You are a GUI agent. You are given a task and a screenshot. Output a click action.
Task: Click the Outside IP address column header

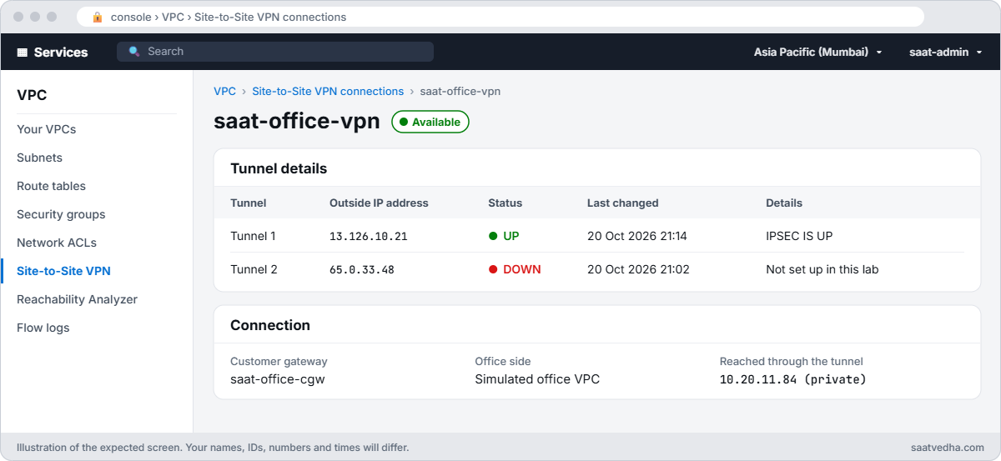tap(379, 203)
